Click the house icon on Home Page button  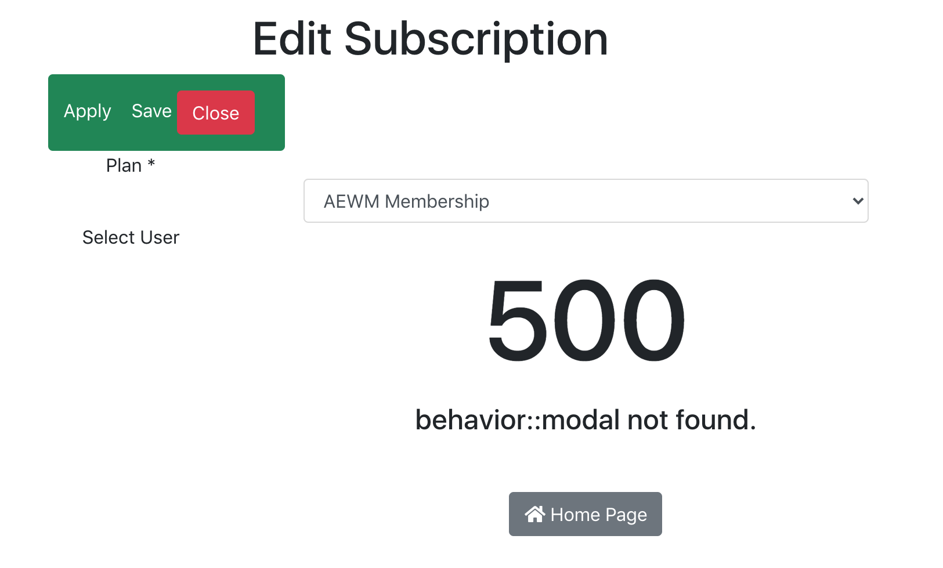534,514
